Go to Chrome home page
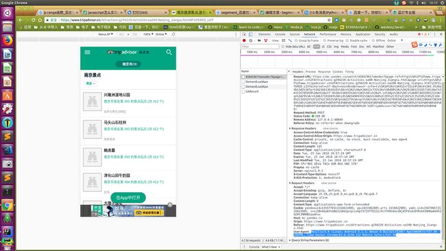The image size is (446, 251). (40, 20)
